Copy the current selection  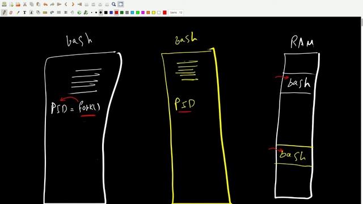pos(32,4)
